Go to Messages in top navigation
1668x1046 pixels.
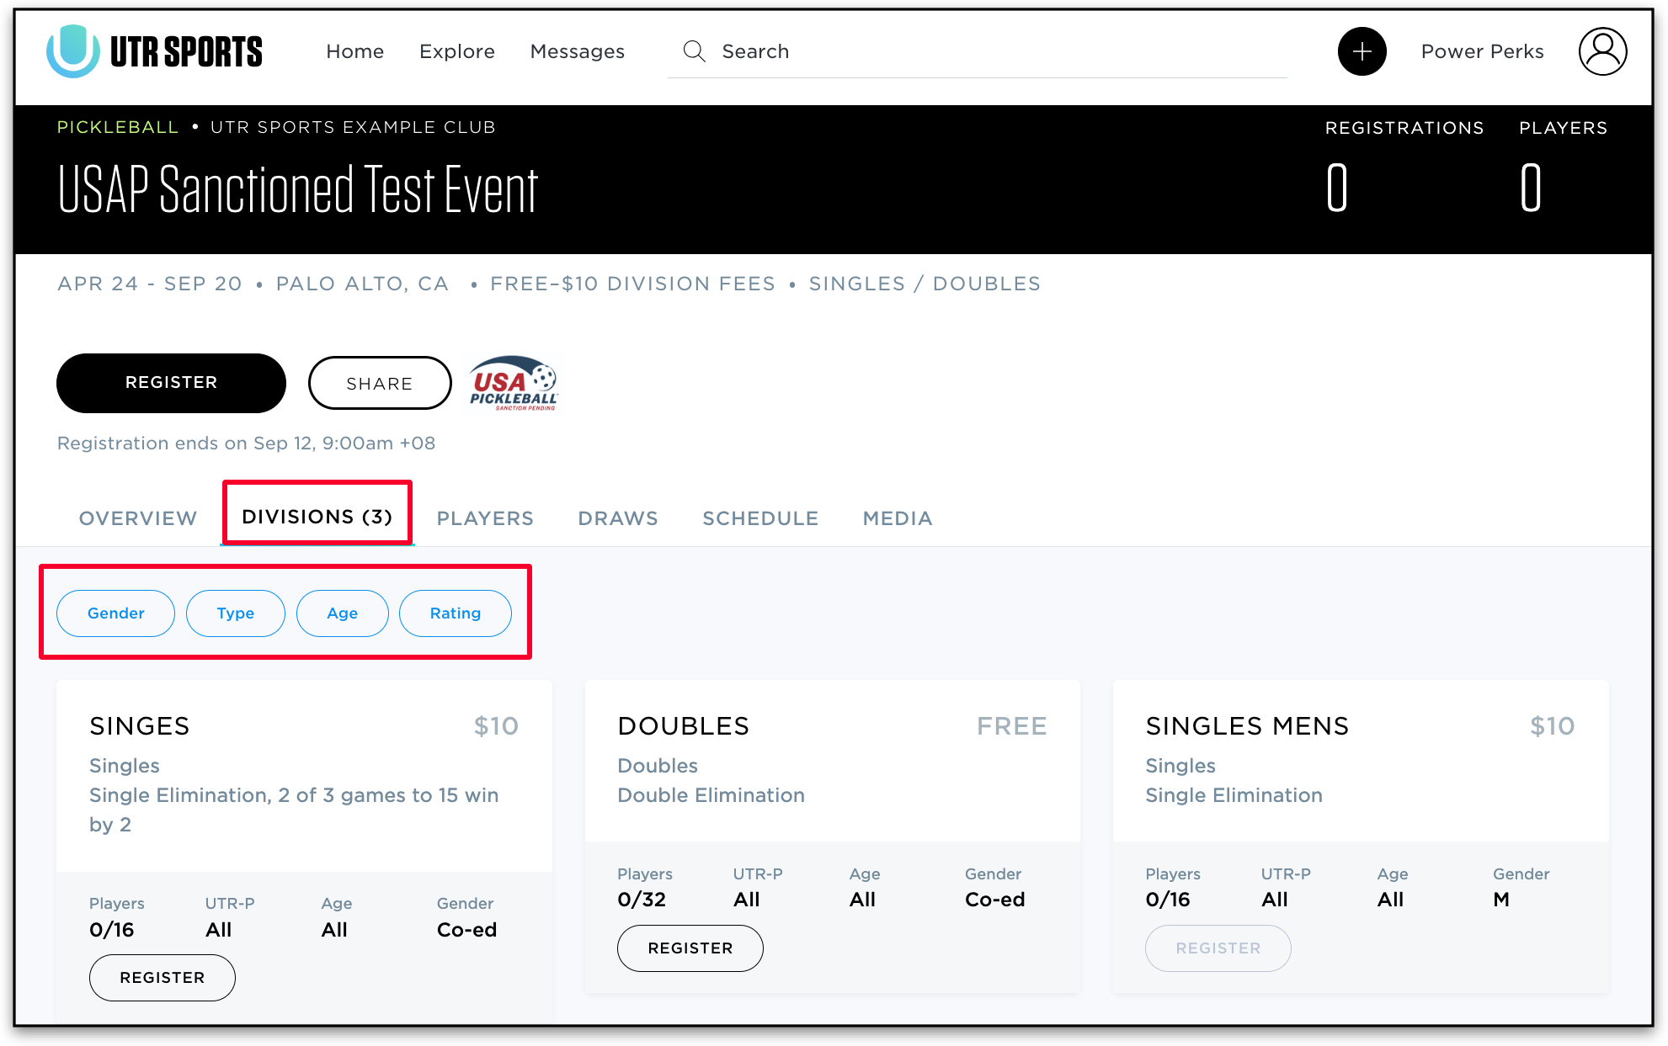tap(577, 51)
